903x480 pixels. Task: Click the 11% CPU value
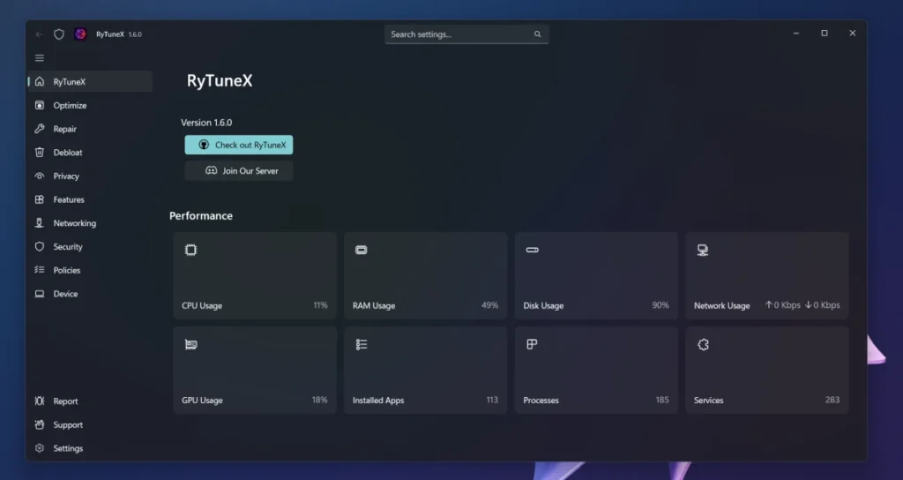[x=320, y=305]
